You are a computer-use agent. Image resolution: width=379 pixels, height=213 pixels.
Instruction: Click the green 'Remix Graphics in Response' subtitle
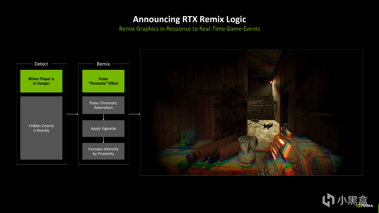(x=189, y=29)
